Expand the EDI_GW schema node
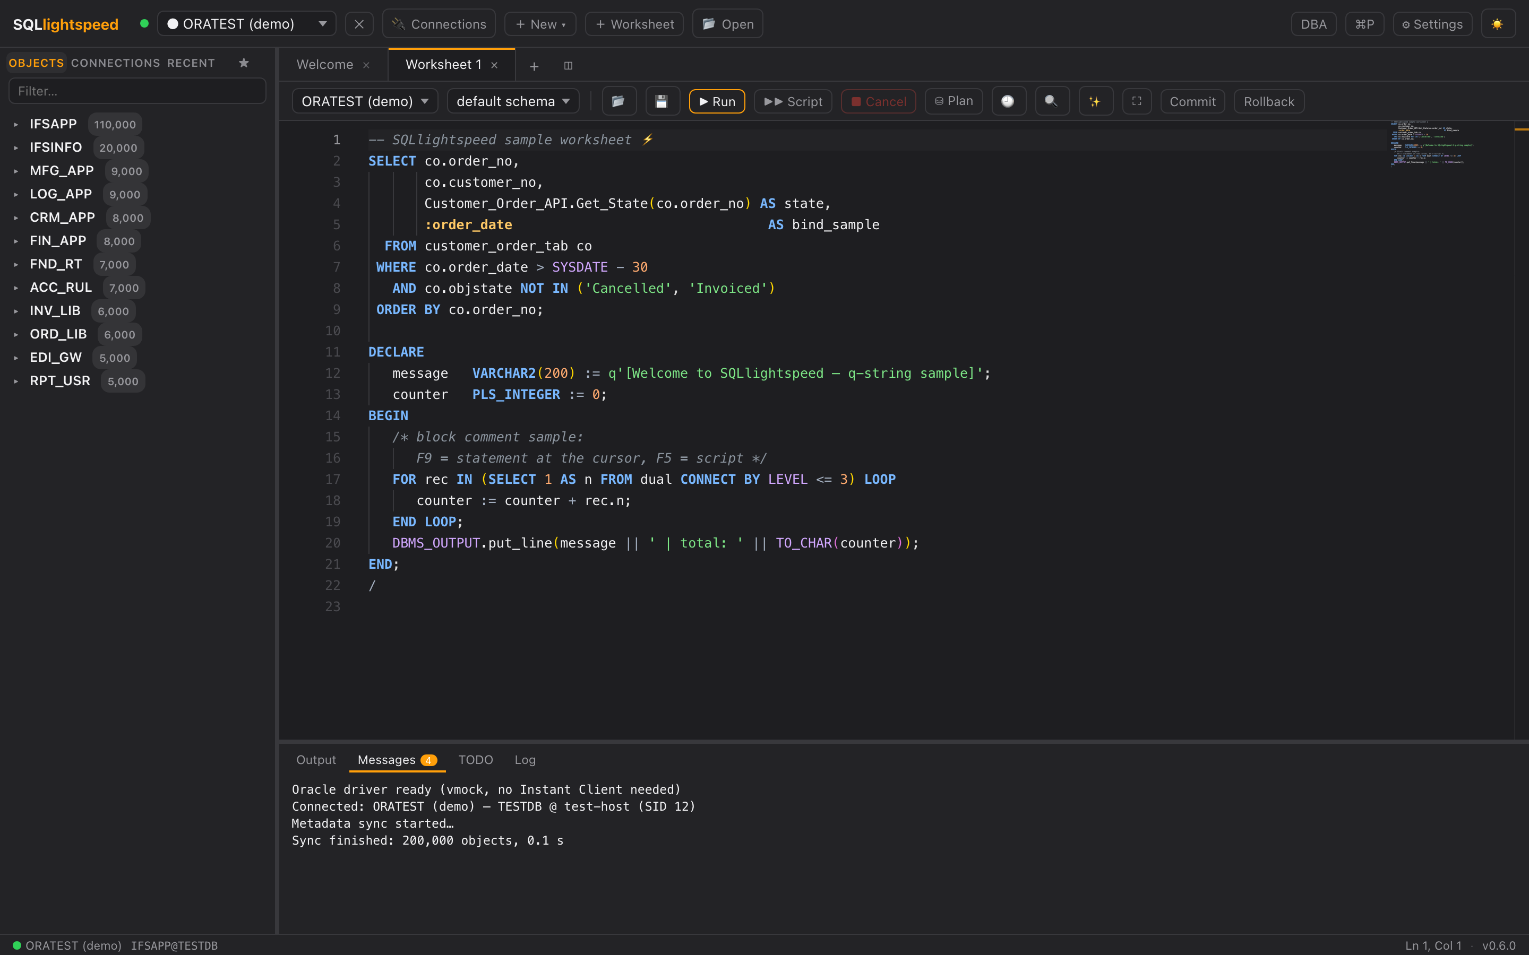The image size is (1529, 955). pos(16,358)
